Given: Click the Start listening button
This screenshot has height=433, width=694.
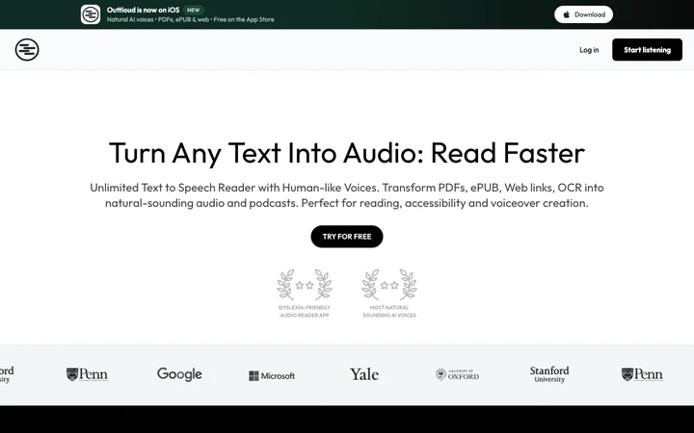Looking at the screenshot, I should pyautogui.click(x=647, y=50).
